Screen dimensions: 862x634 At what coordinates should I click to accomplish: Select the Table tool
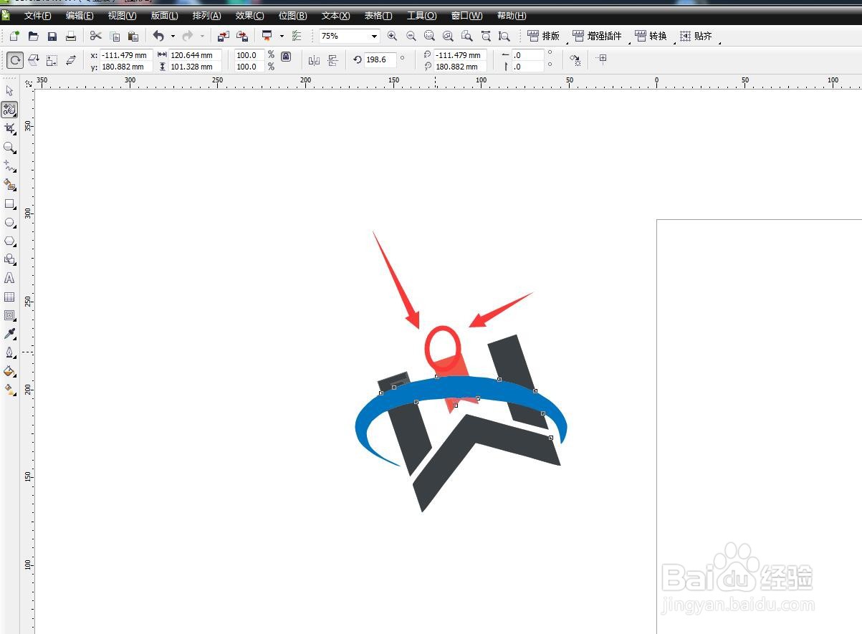9,297
